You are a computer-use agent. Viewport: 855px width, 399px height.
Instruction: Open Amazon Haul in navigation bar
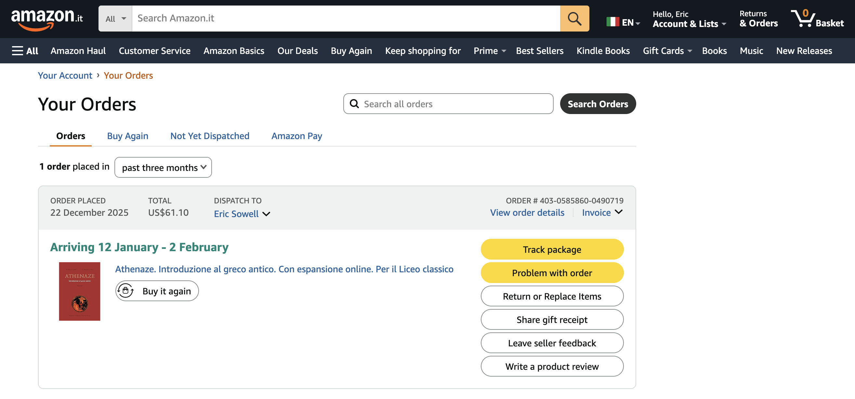(x=78, y=51)
